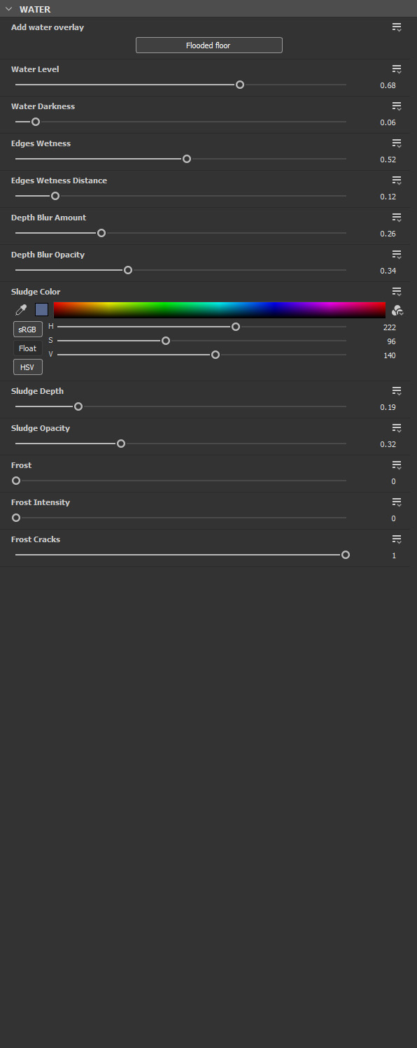Viewport: 417px width, 1048px height.
Task: Open the Flooded floor overlay dropdown
Action: tap(208, 45)
